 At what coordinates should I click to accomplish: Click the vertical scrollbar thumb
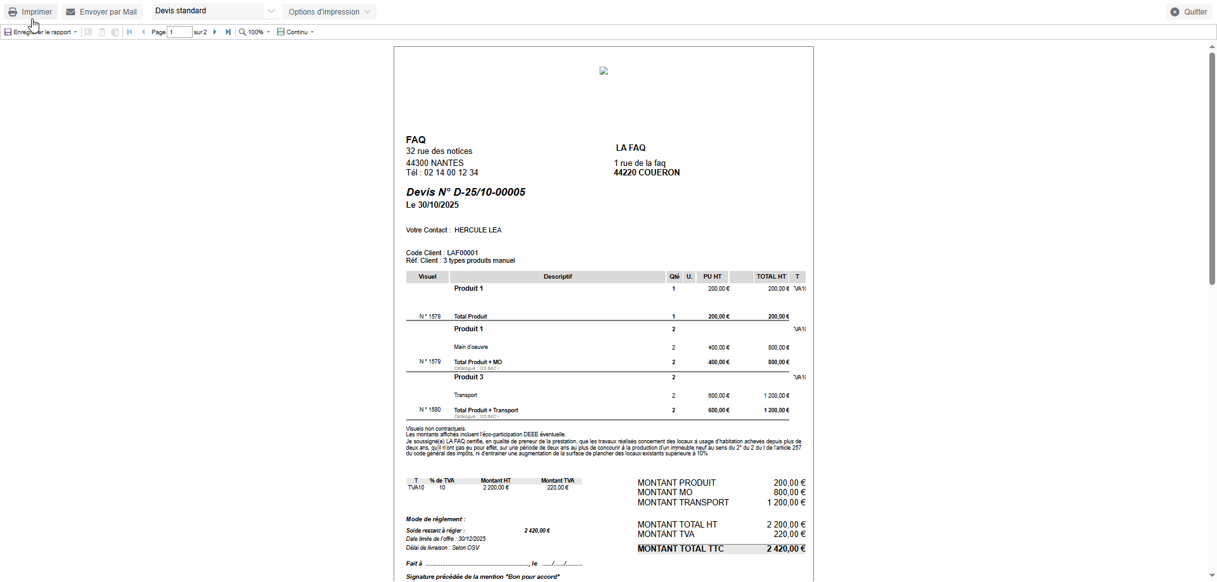click(x=1212, y=168)
